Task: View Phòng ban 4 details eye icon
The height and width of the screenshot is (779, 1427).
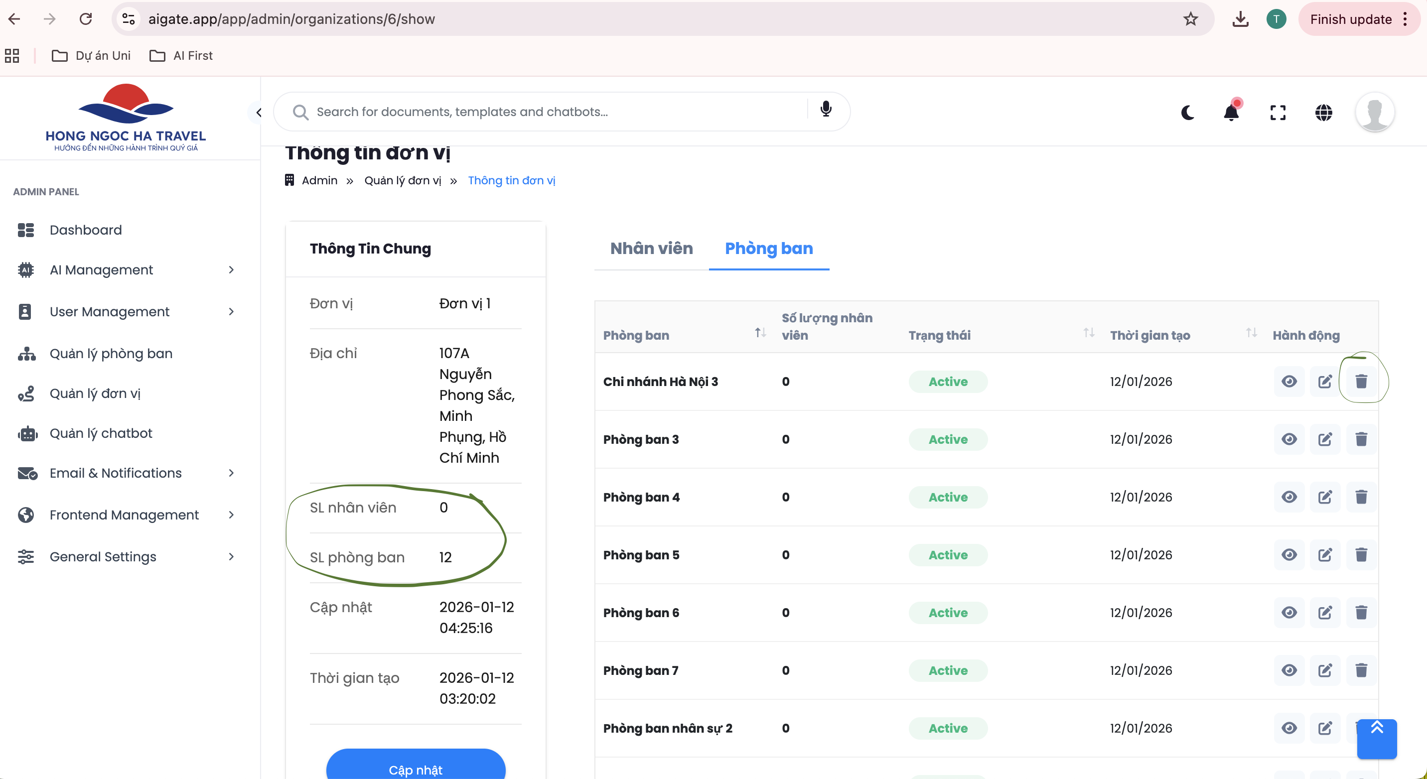Action: tap(1288, 497)
